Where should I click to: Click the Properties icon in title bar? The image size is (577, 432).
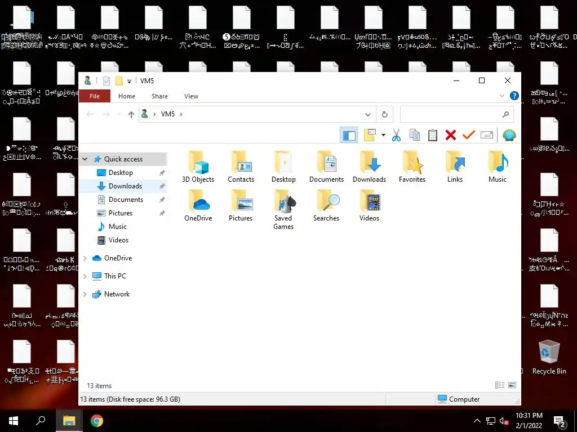106,81
